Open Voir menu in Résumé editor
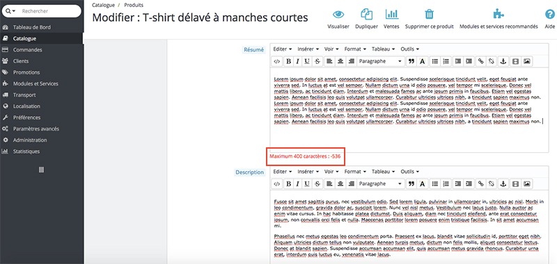The image size is (557, 264). tap(331, 49)
